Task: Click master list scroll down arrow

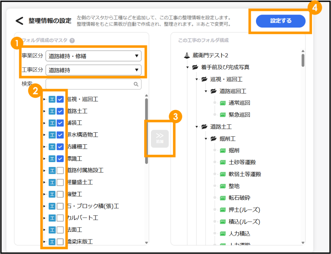Action: (146, 243)
